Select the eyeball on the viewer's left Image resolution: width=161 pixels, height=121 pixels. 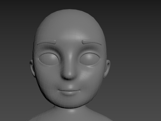tap(48, 59)
